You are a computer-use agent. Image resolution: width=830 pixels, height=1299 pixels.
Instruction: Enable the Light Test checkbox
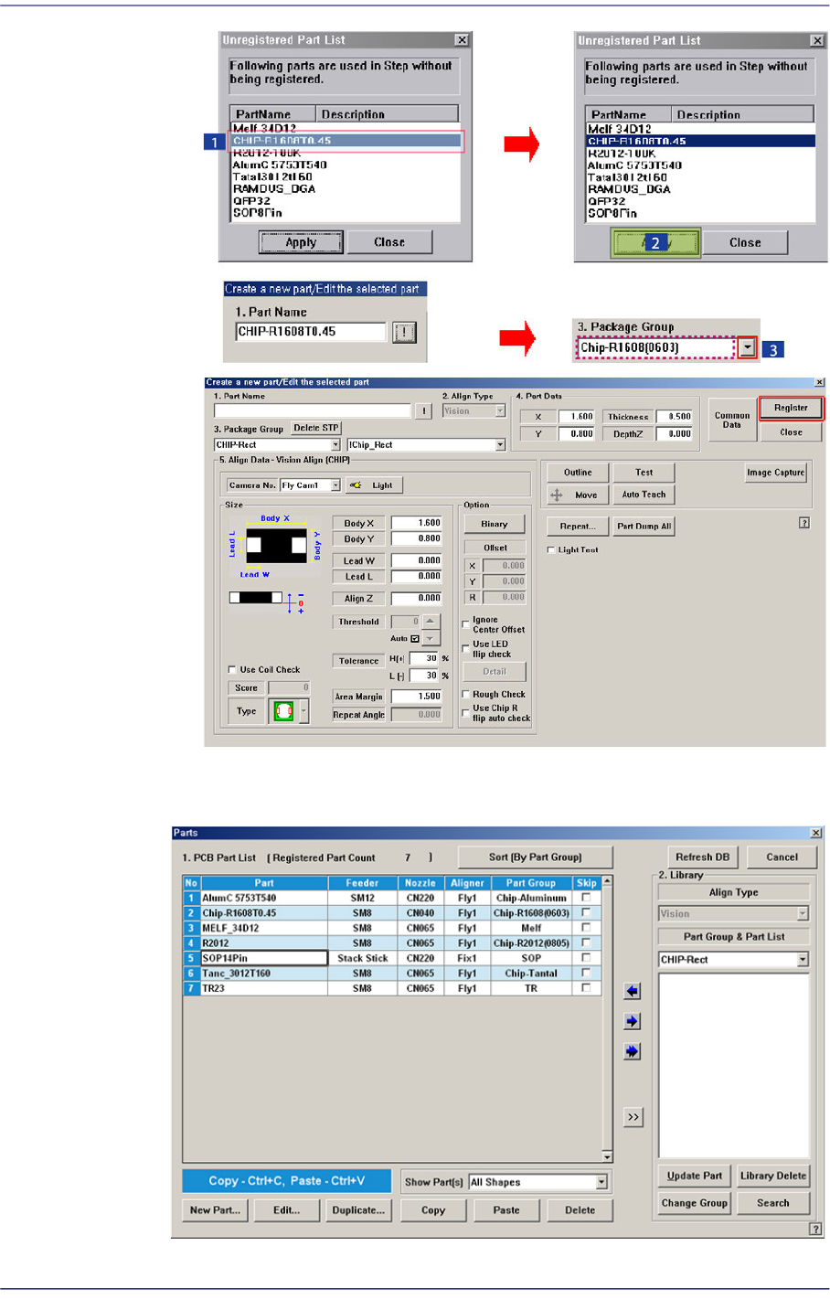coord(550,550)
